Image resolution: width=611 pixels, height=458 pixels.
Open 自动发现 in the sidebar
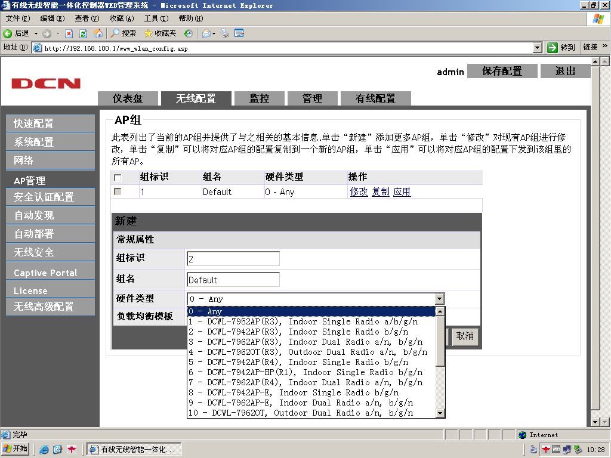tap(50, 215)
